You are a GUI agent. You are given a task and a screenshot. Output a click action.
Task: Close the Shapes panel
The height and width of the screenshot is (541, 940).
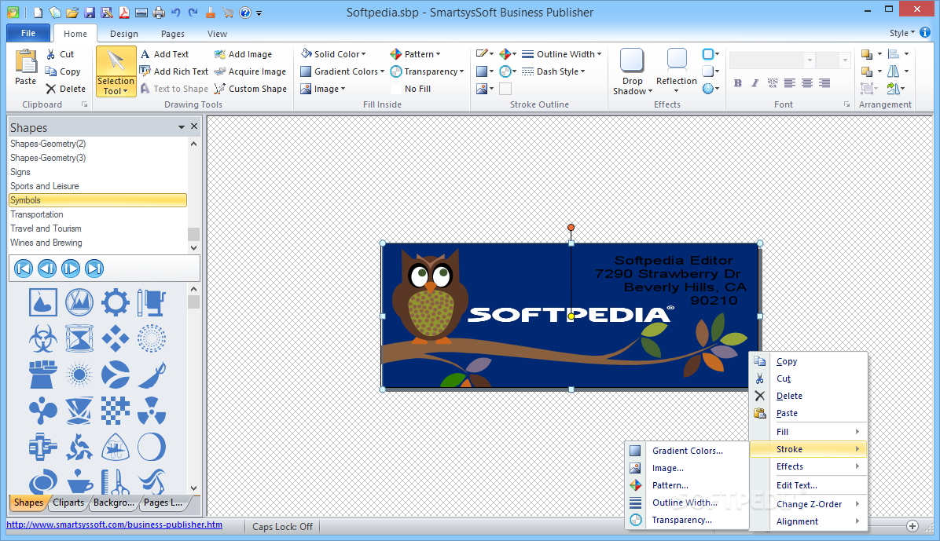click(x=194, y=126)
